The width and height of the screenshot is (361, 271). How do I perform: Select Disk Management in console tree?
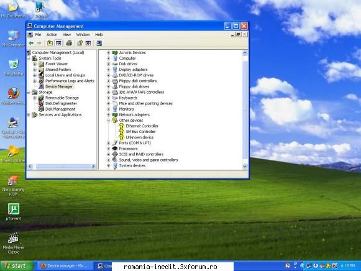point(60,109)
